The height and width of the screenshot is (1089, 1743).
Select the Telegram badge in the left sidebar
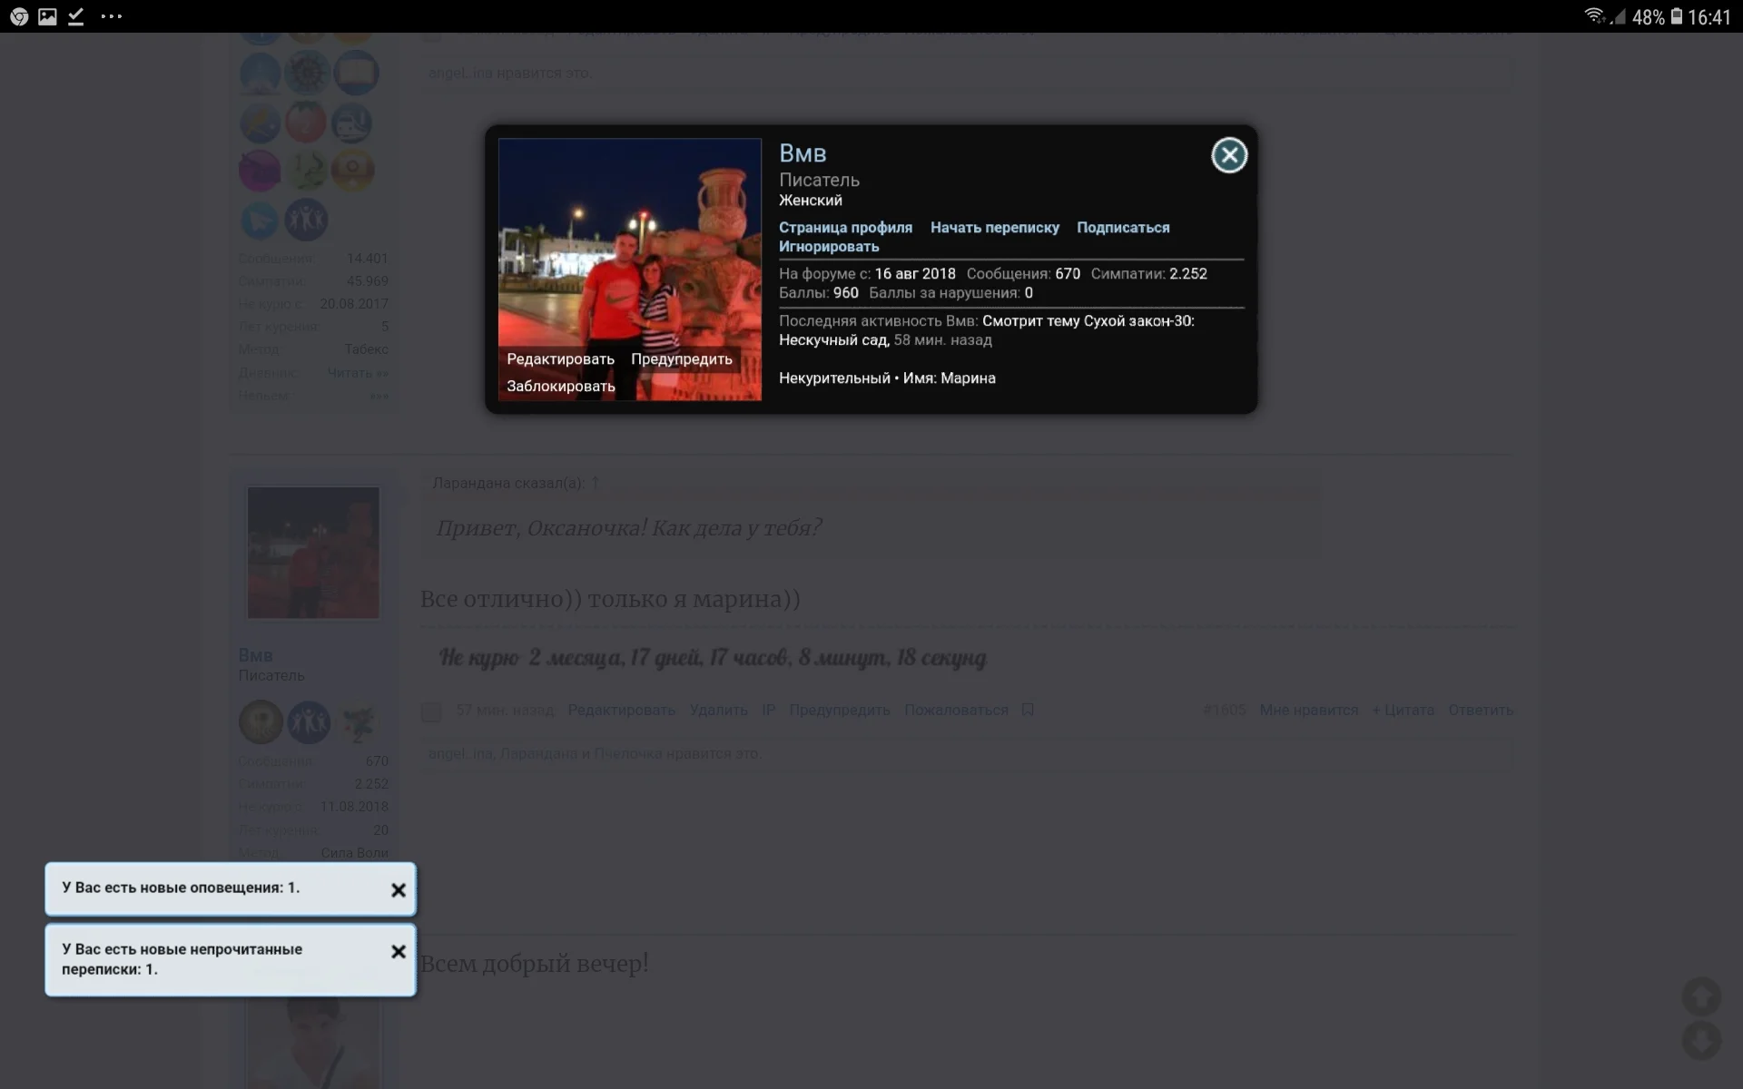tap(261, 221)
